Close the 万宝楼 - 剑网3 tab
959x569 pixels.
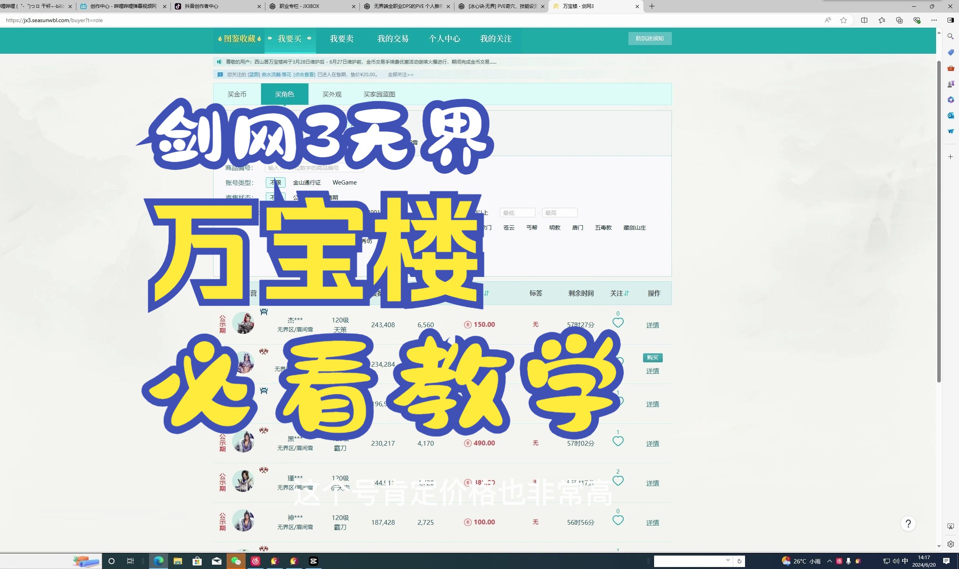tap(637, 6)
